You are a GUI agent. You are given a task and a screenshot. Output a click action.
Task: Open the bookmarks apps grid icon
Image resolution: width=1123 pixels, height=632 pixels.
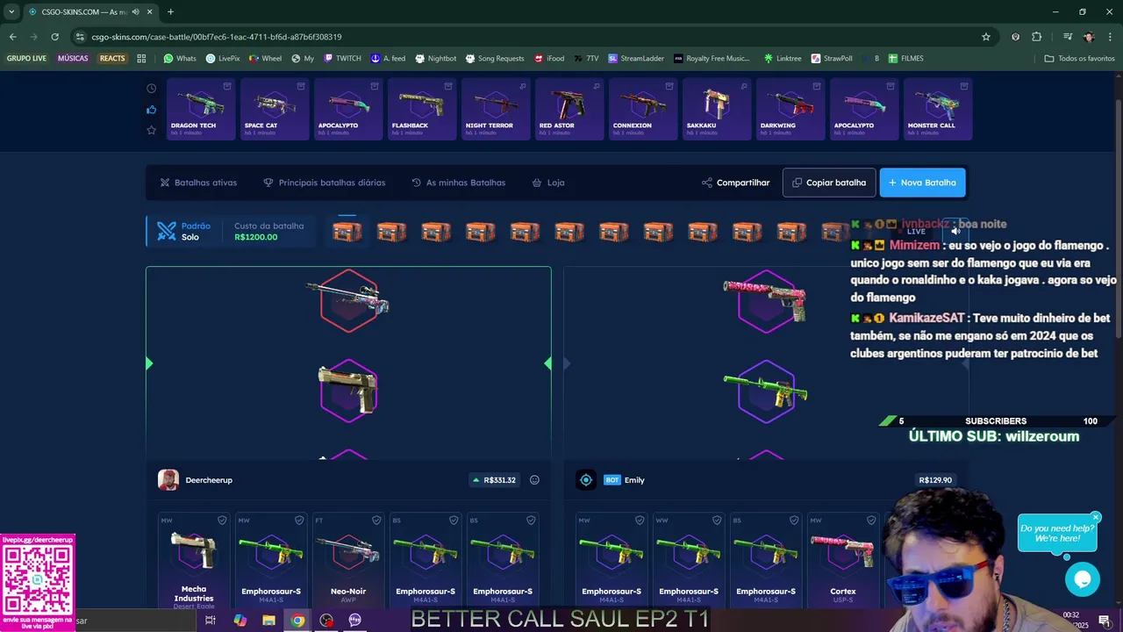141,59
